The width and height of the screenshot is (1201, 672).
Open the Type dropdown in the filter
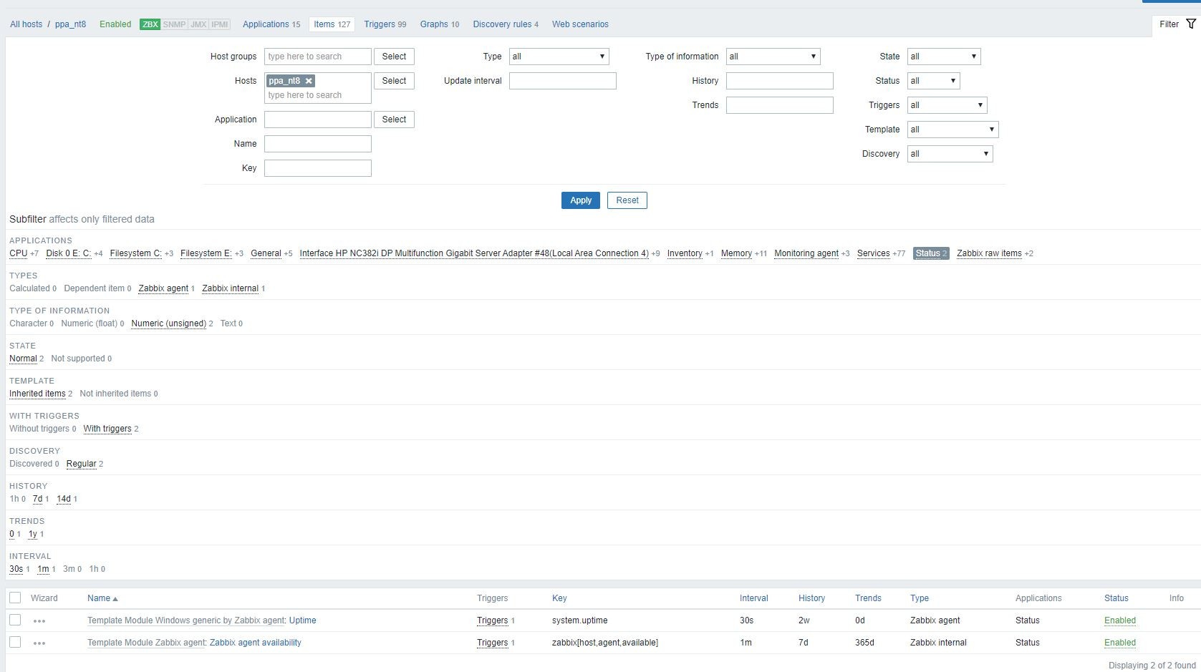(x=559, y=57)
